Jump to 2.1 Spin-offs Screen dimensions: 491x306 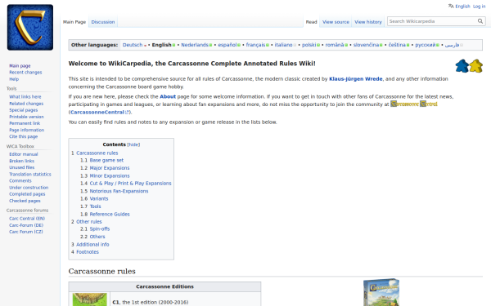95,228
